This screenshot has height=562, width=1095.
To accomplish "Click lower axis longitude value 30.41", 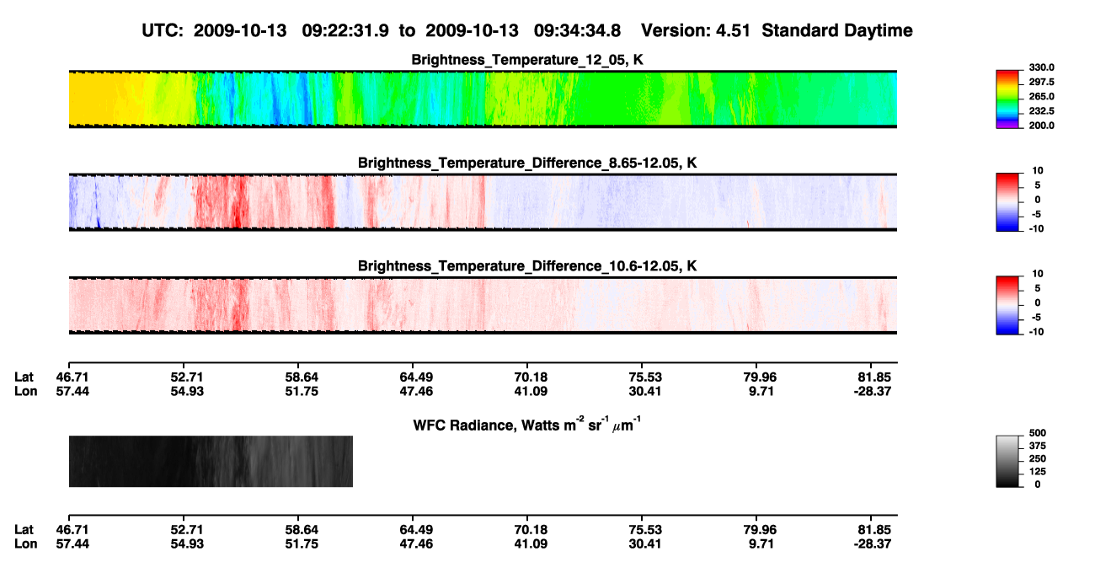I will coord(644,543).
